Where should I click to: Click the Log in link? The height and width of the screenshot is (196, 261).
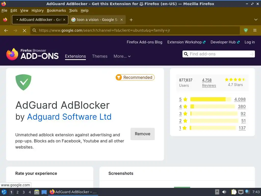250,42
